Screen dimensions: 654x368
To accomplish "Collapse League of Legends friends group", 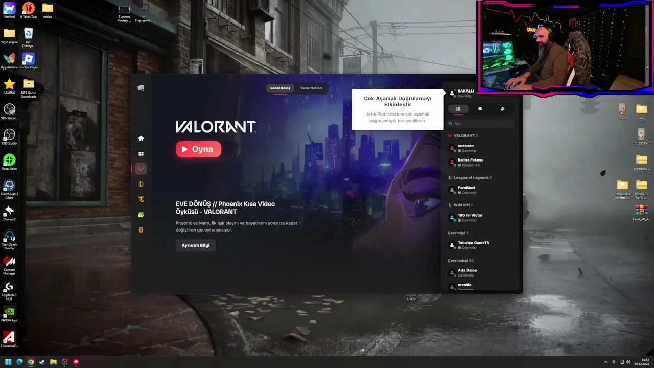I will pos(470,177).
